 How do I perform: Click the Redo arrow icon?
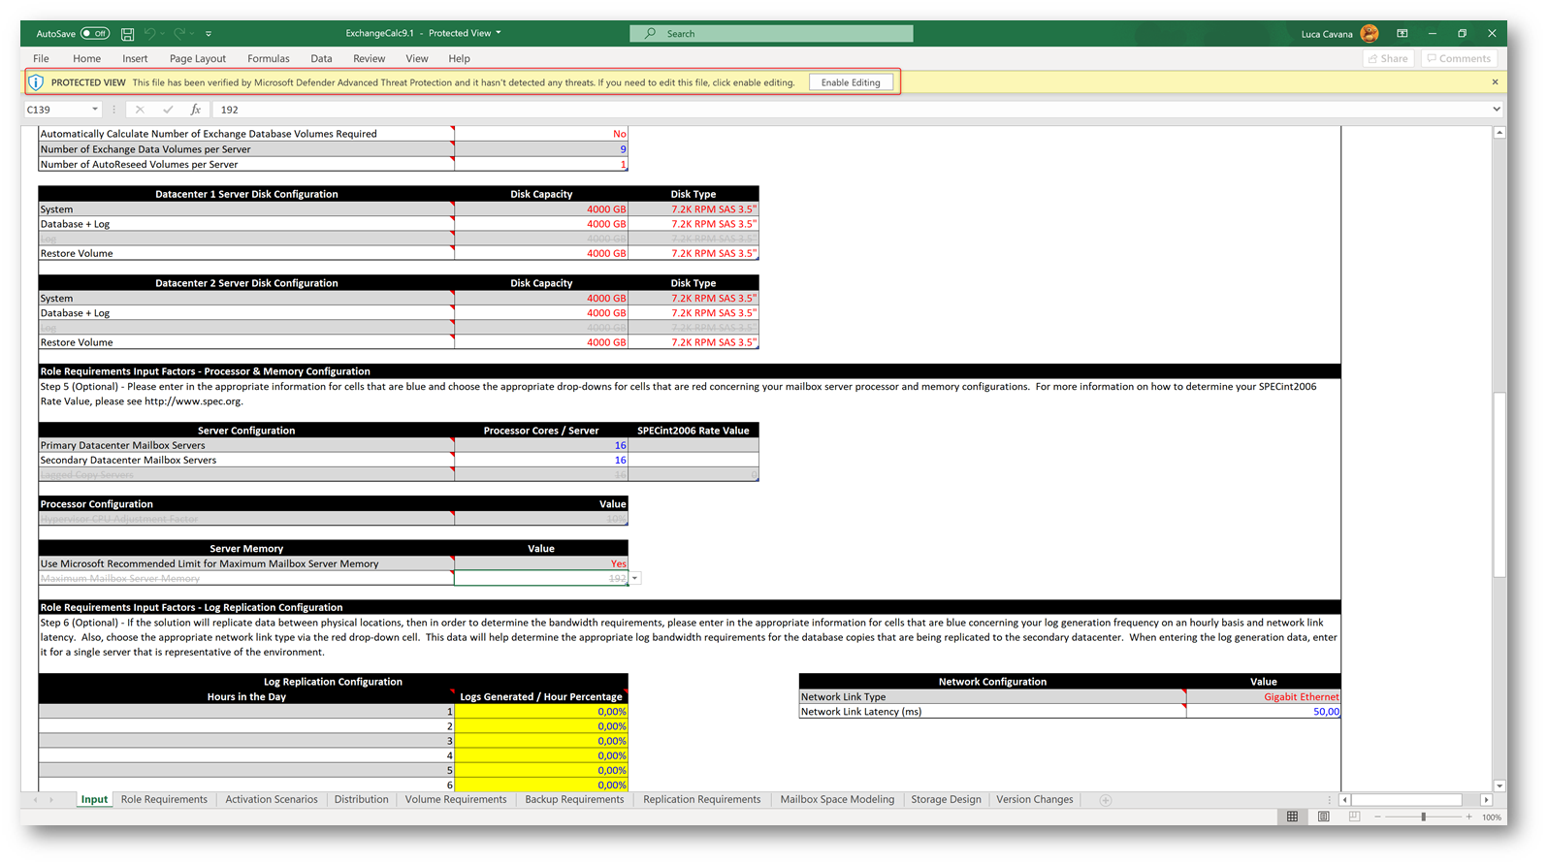[x=179, y=34]
